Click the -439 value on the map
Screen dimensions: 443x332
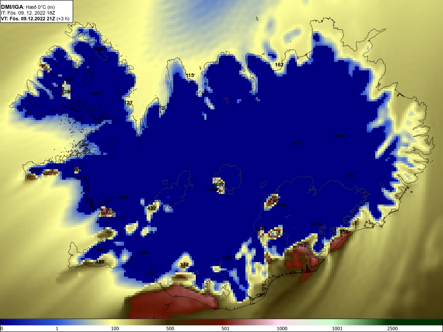click(x=281, y=205)
